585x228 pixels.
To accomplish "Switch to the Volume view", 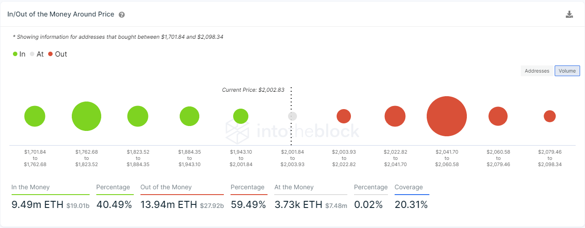I will [x=567, y=71].
